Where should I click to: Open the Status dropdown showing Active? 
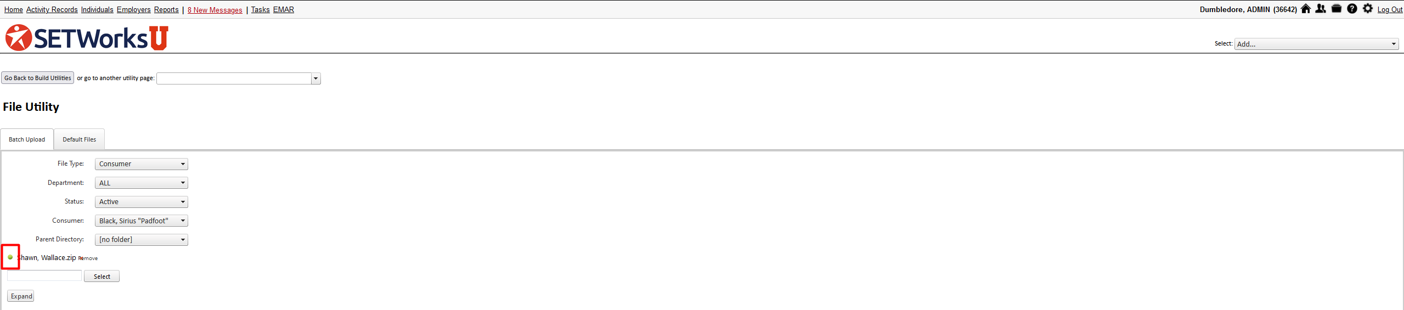142,202
